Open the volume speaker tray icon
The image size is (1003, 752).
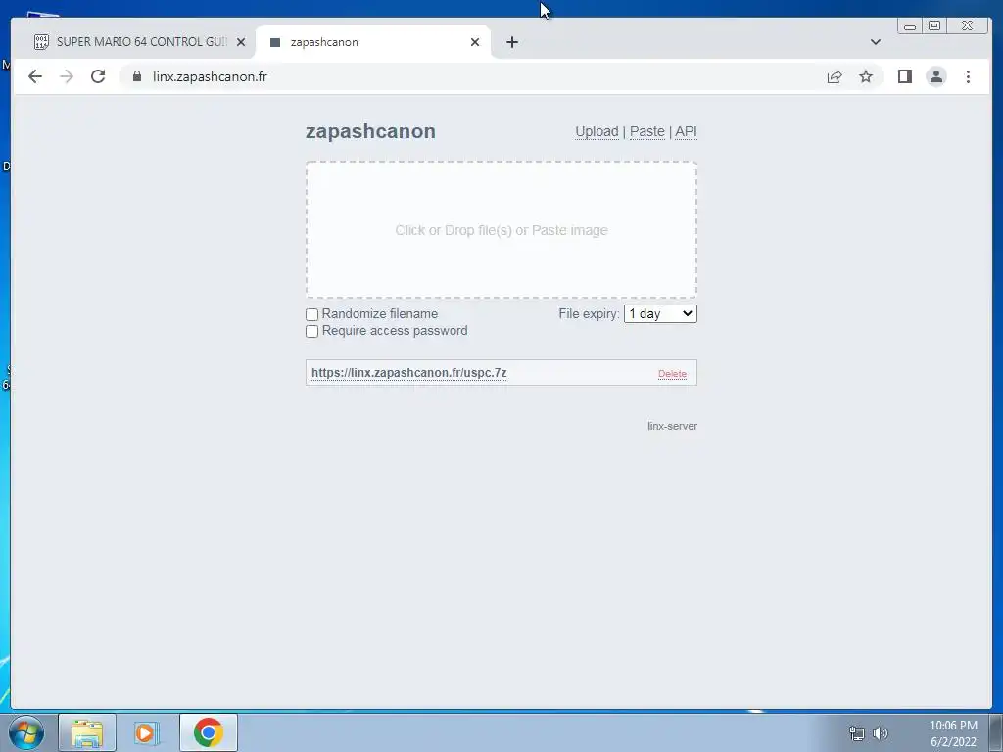[x=881, y=733]
